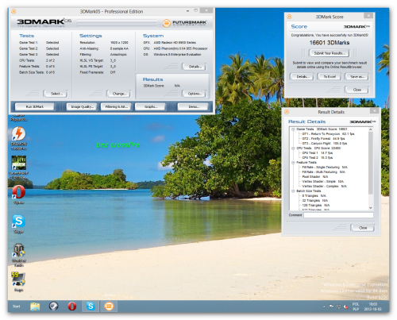
Task: Show hidden tray icons arrow
Action: coord(324,307)
